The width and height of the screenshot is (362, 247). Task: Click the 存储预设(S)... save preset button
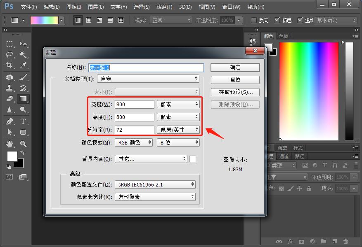pyautogui.click(x=235, y=92)
